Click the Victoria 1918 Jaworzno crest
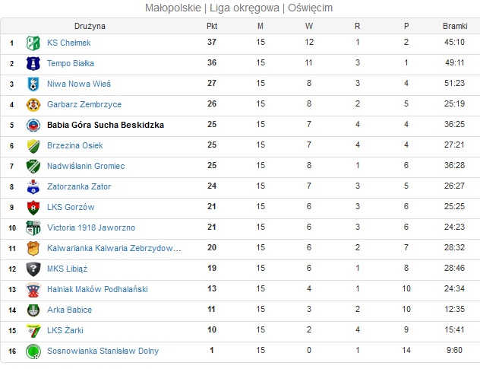The image size is (480, 369). [x=33, y=228]
